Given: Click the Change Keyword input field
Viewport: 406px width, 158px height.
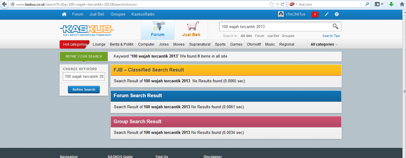Looking at the screenshot, I should pyautogui.click(x=84, y=76).
